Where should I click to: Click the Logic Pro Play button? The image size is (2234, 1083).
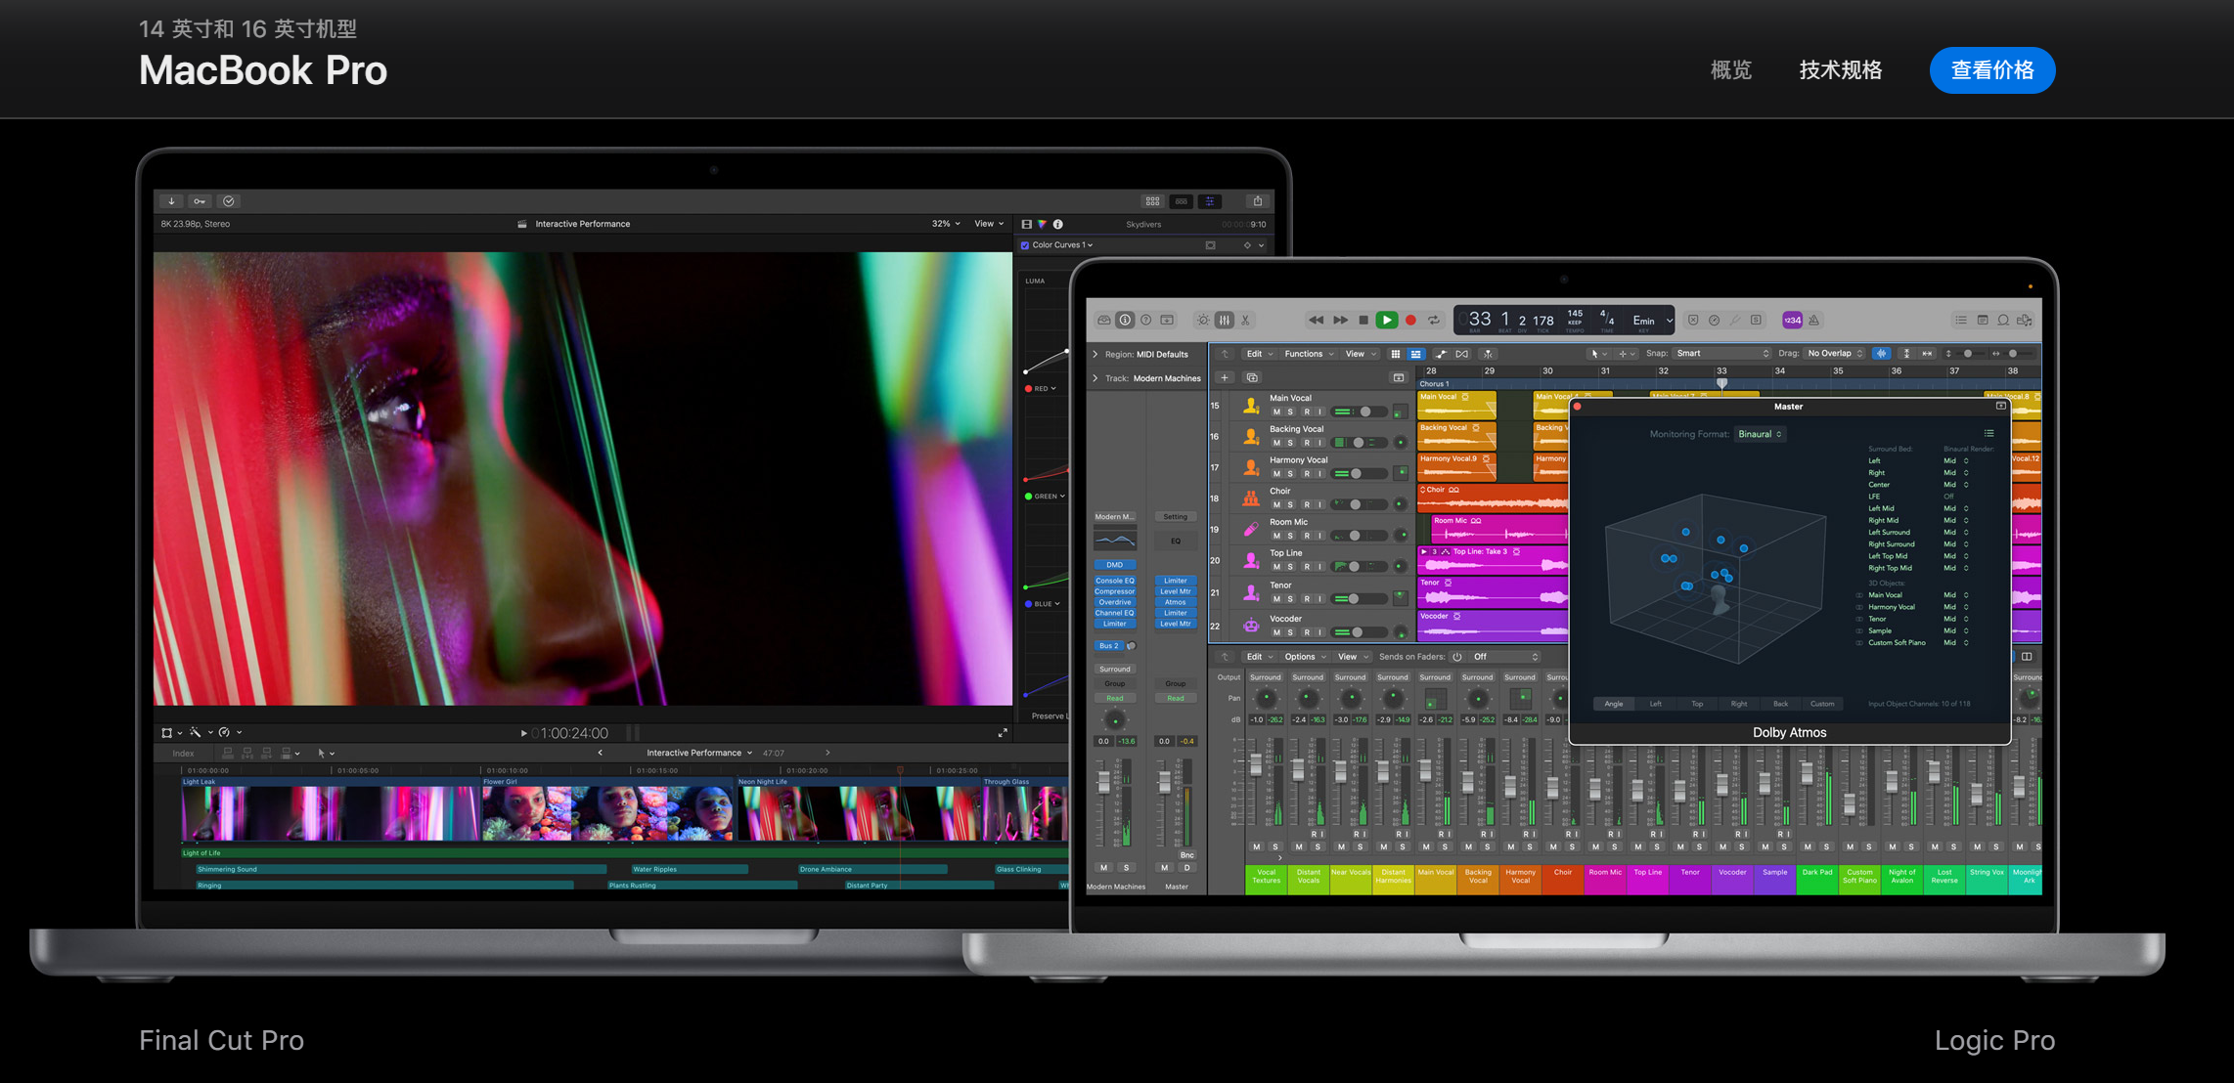tap(1386, 321)
